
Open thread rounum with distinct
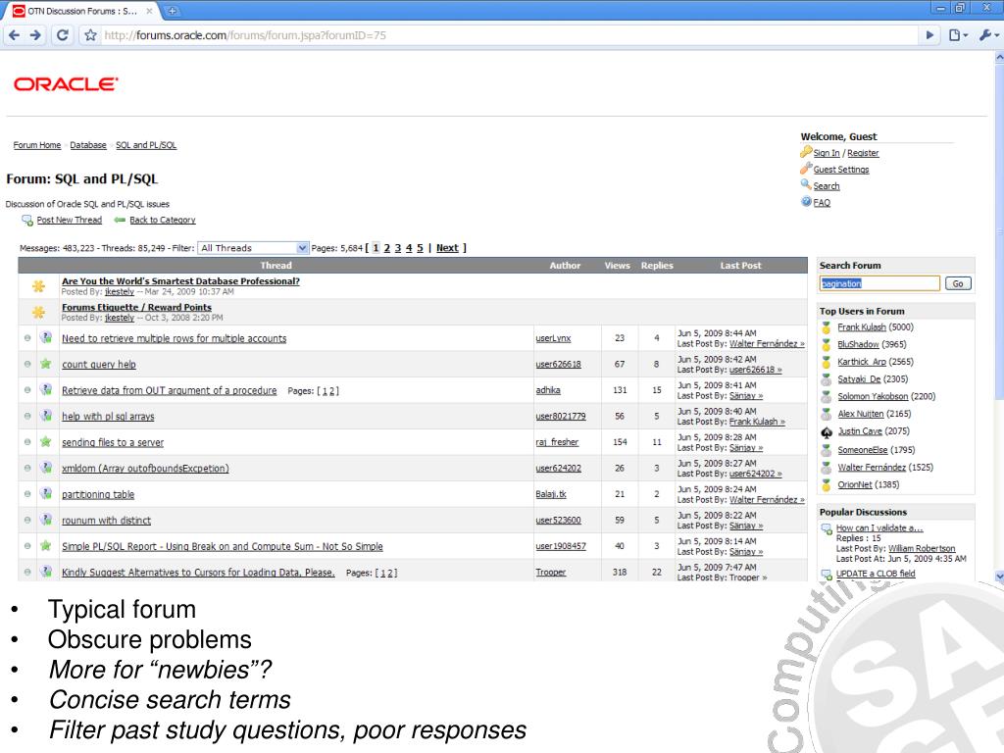pyautogui.click(x=106, y=520)
